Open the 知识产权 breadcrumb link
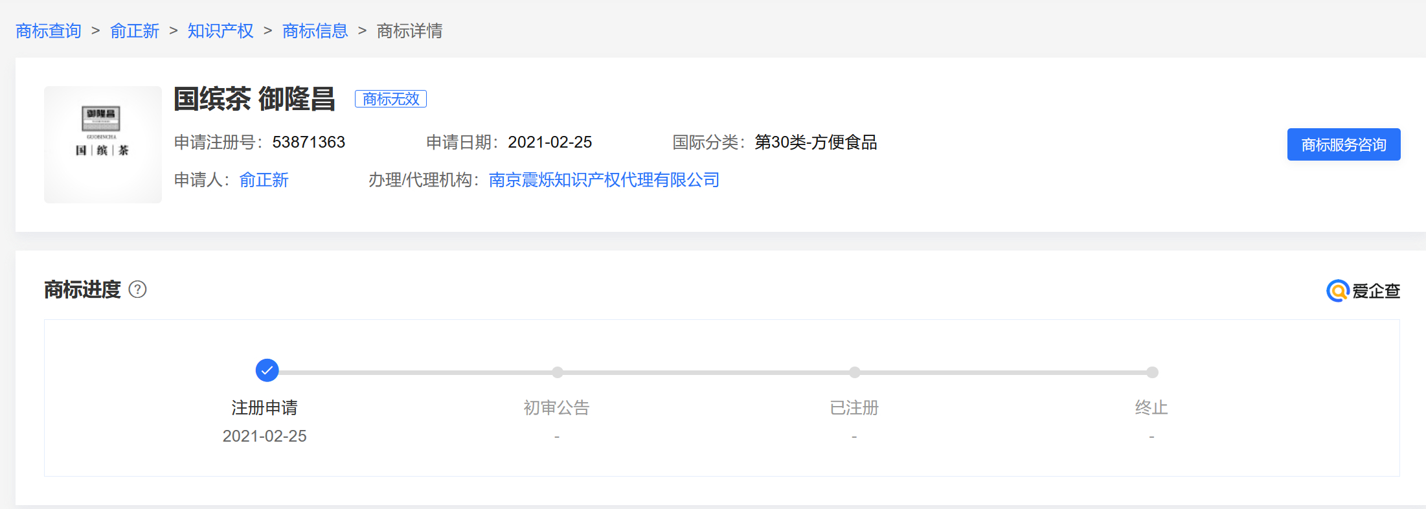This screenshot has height=509, width=1426. pos(221,31)
